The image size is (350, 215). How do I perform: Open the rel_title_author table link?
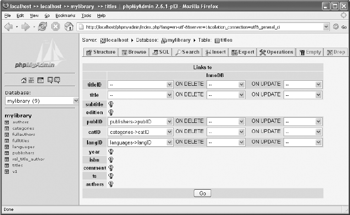pyautogui.click(x=28, y=159)
